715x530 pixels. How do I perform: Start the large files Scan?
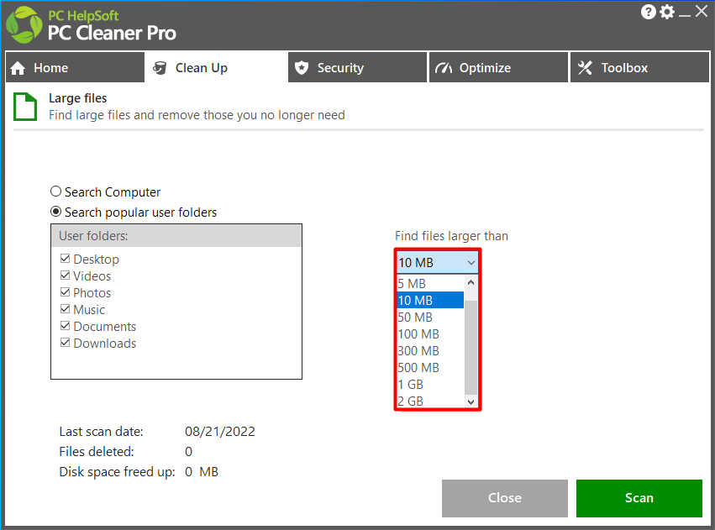point(639,498)
